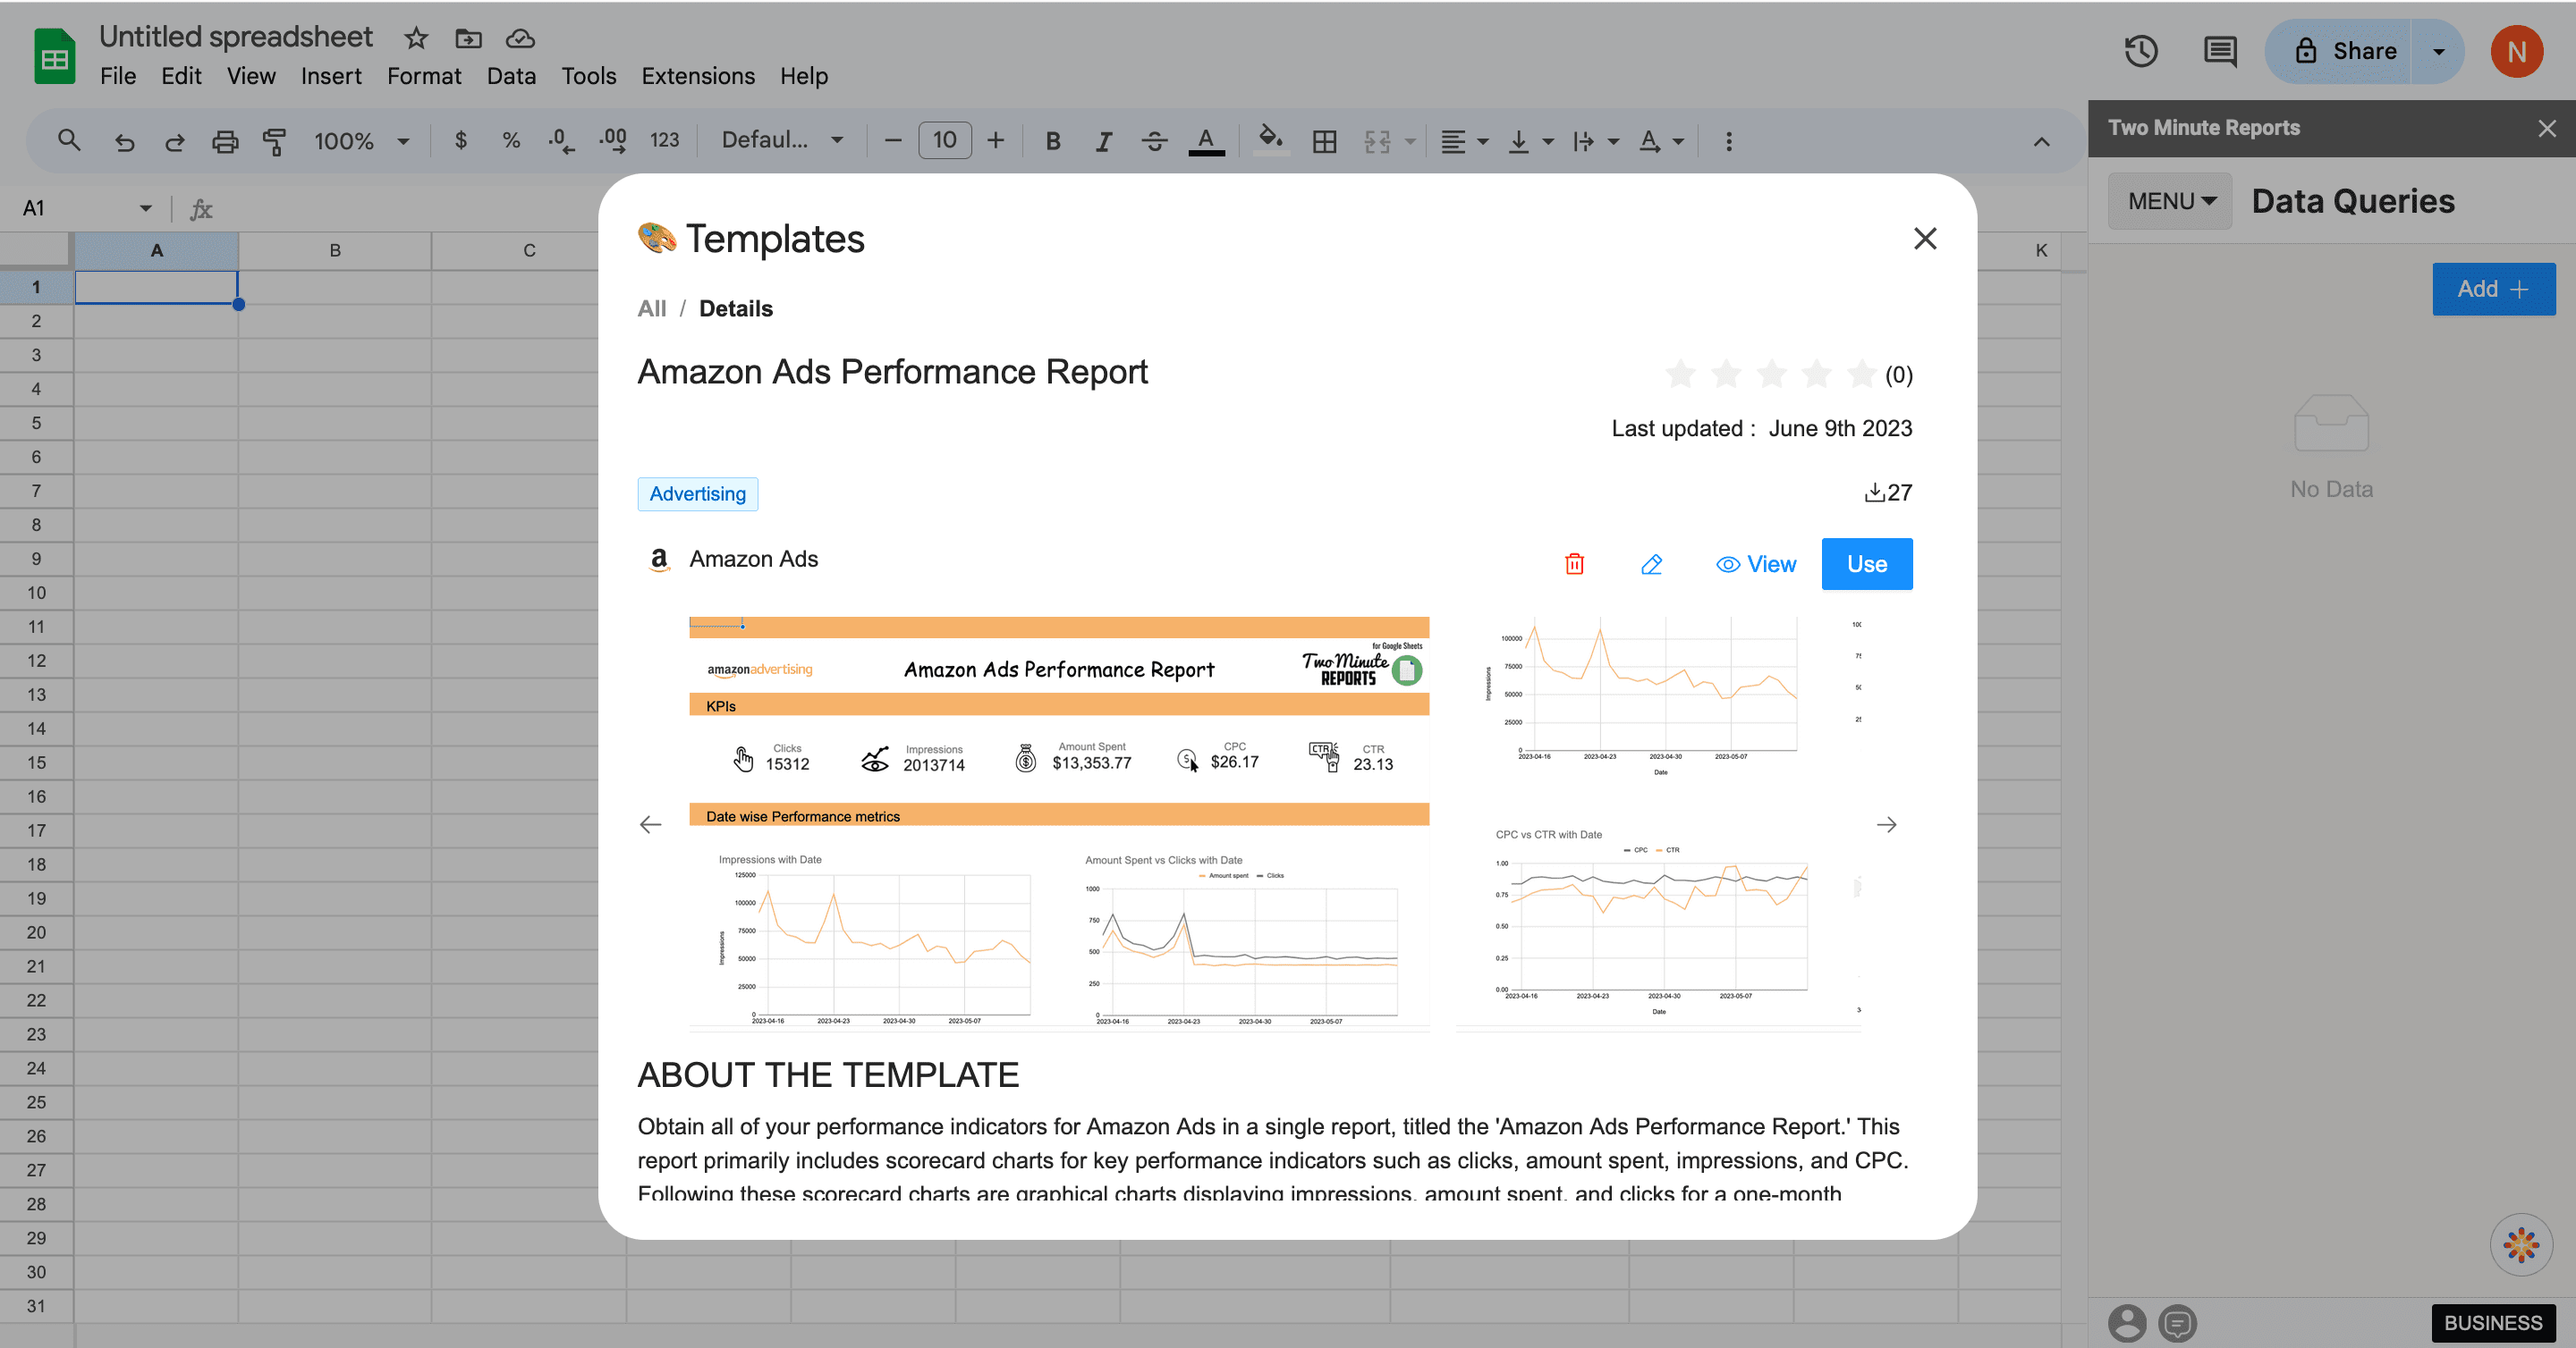Click the blue Use button
The width and height of the screenshot is (2576, 1348).
tap(1866, 563)
